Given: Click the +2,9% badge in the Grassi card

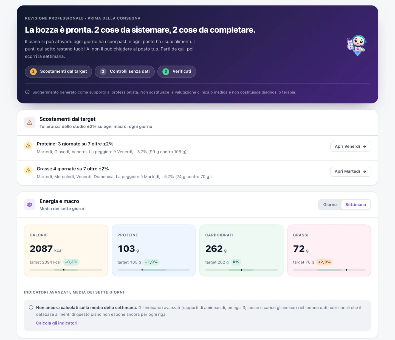Looking at the screenshot, I should pyautogui.click(x=324, y=262).
